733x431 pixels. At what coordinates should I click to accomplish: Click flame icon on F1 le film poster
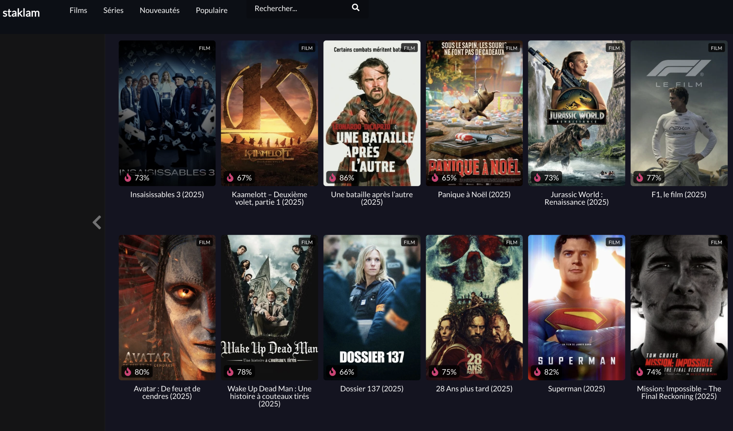[x=640, y=178]
